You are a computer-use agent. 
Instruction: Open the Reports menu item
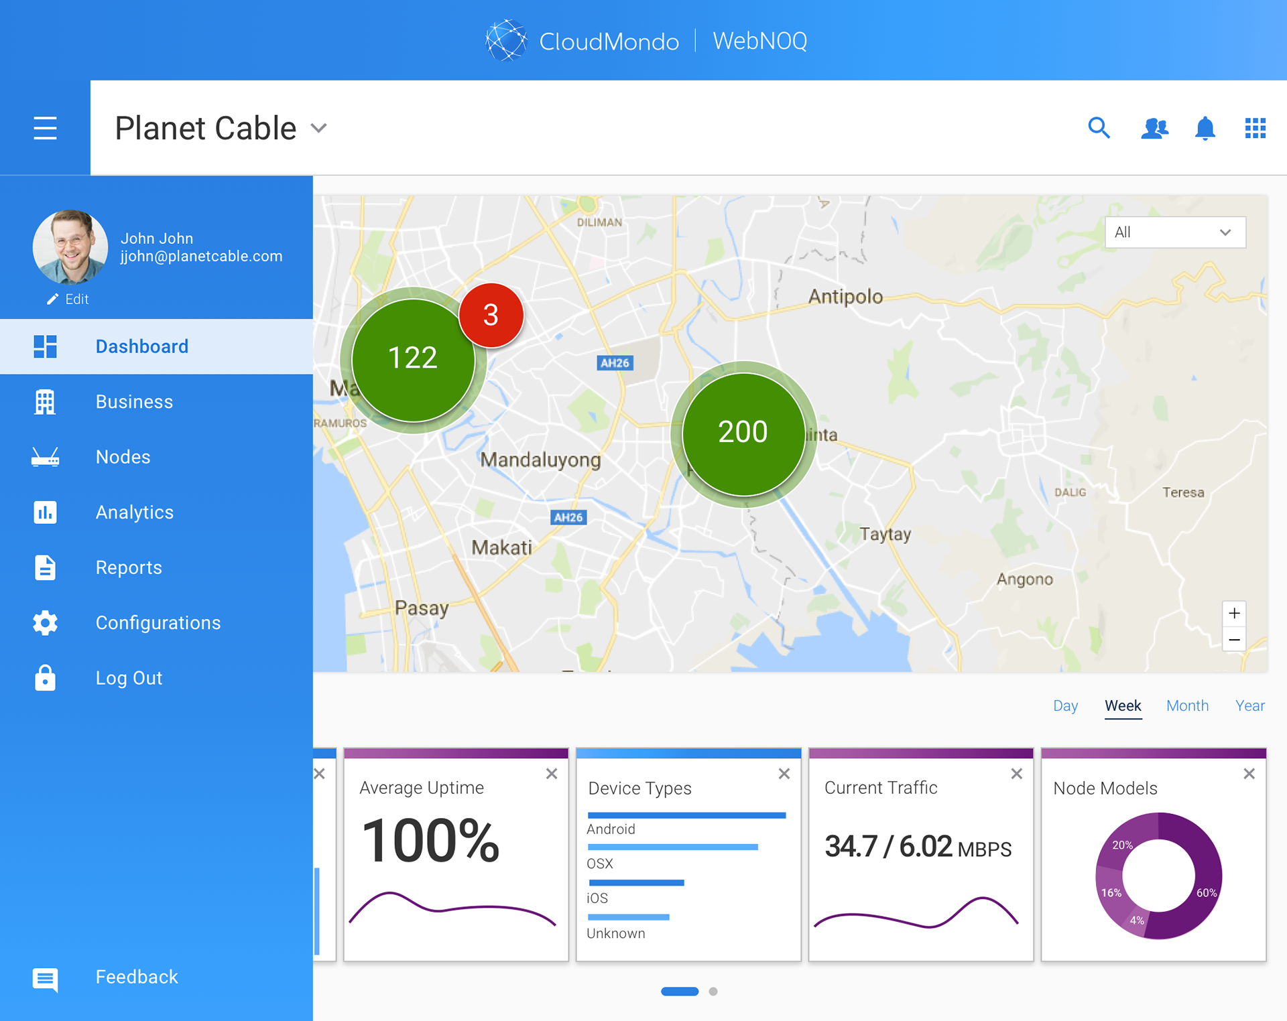coord(156,567)
